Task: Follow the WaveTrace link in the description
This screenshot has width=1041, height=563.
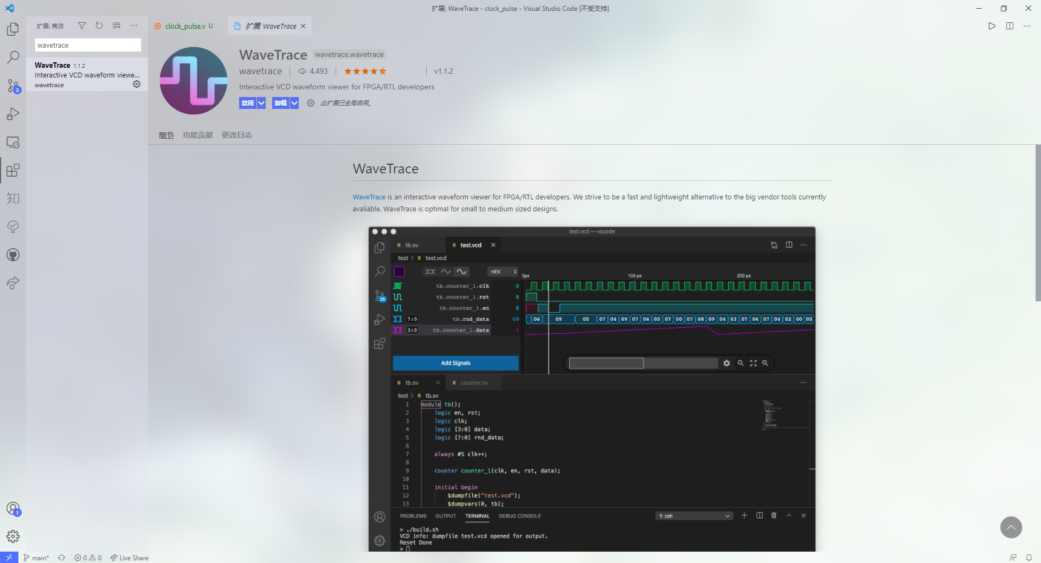Action: point(369,197)
